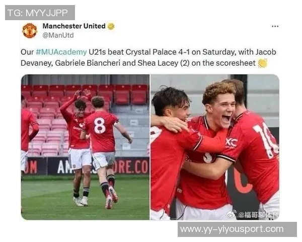This screenshot has width=302, height=242.
Task: Click the number 8 on the jersey
Action: pos(100,126)
